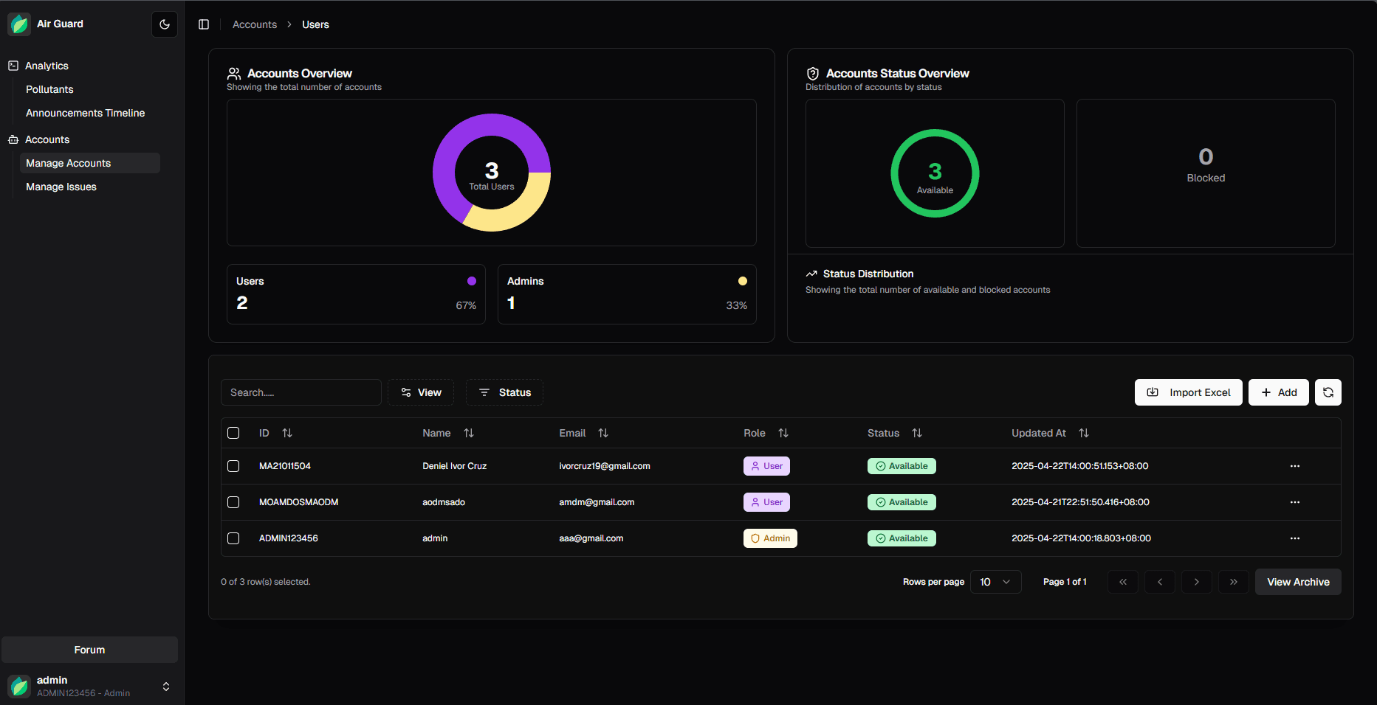The width and height of the screenshot is (1377, 705).
Task: Click the Add account button
Action: point(1279,392)
